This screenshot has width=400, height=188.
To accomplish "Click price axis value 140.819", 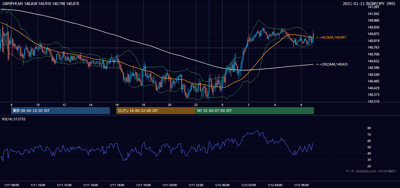I will [x=373, y=41].
